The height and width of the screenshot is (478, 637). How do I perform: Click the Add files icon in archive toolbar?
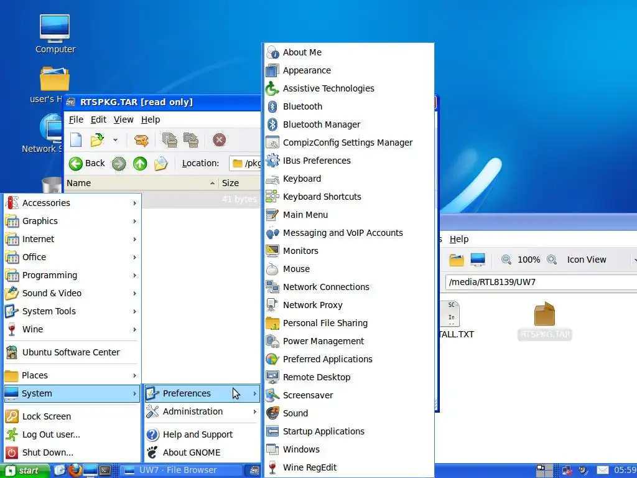[x=169, y=140]
